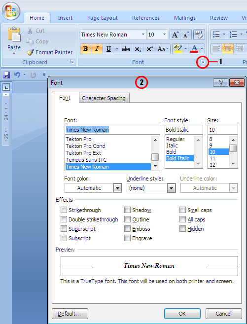This screenshot has width=247, height=324.
Task: Enable Superscript checkbox in dialog
Action: pos(64,229)
